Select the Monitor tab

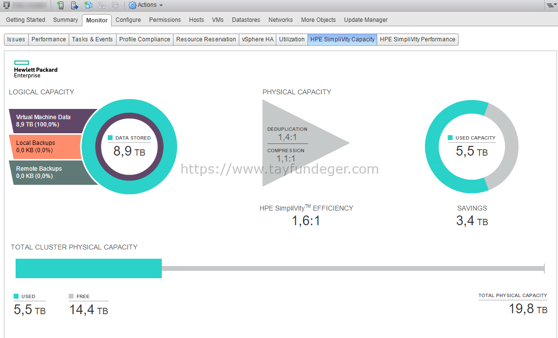[x=97, y=20]
